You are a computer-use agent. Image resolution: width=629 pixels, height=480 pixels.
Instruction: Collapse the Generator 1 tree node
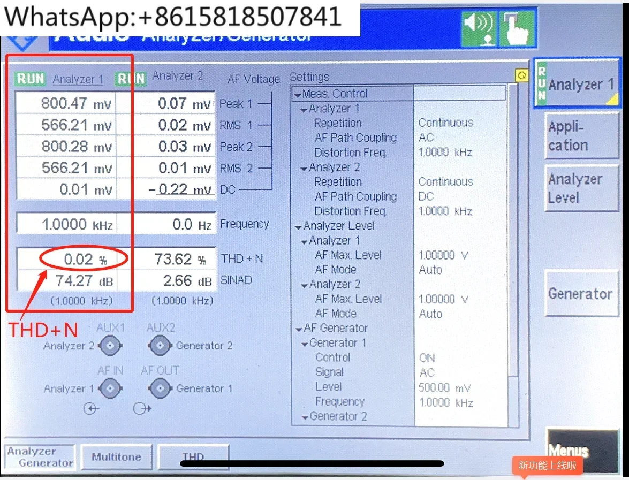pos(305,344)
